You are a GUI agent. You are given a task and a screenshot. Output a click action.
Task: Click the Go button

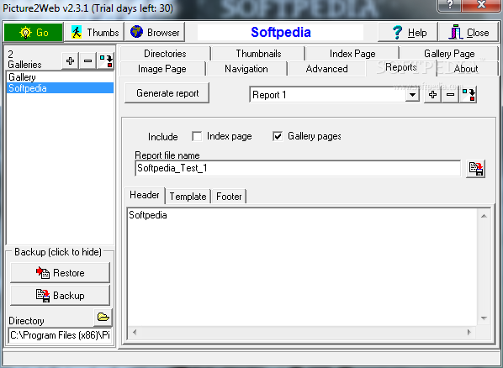point(34,33)
